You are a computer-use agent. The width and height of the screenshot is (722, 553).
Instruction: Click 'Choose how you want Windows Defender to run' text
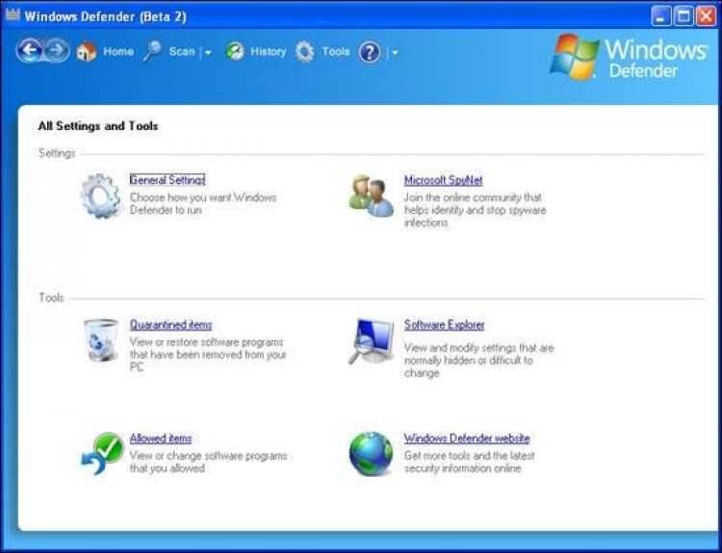click(x=203, y=203)
